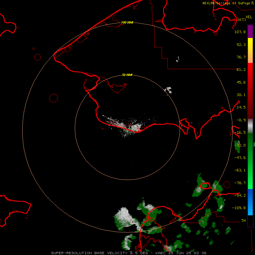Click the 50 NMI range ring label
This screenshot has height=255, width=255.
click(x=127, y=75)
